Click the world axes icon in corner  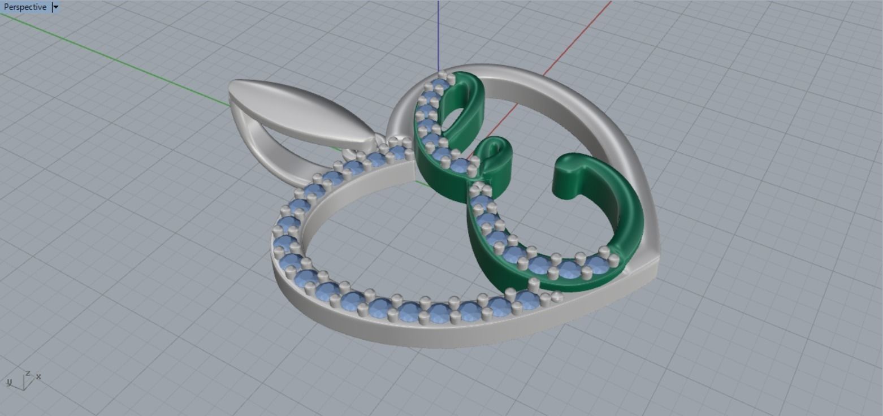pos(24,380)
